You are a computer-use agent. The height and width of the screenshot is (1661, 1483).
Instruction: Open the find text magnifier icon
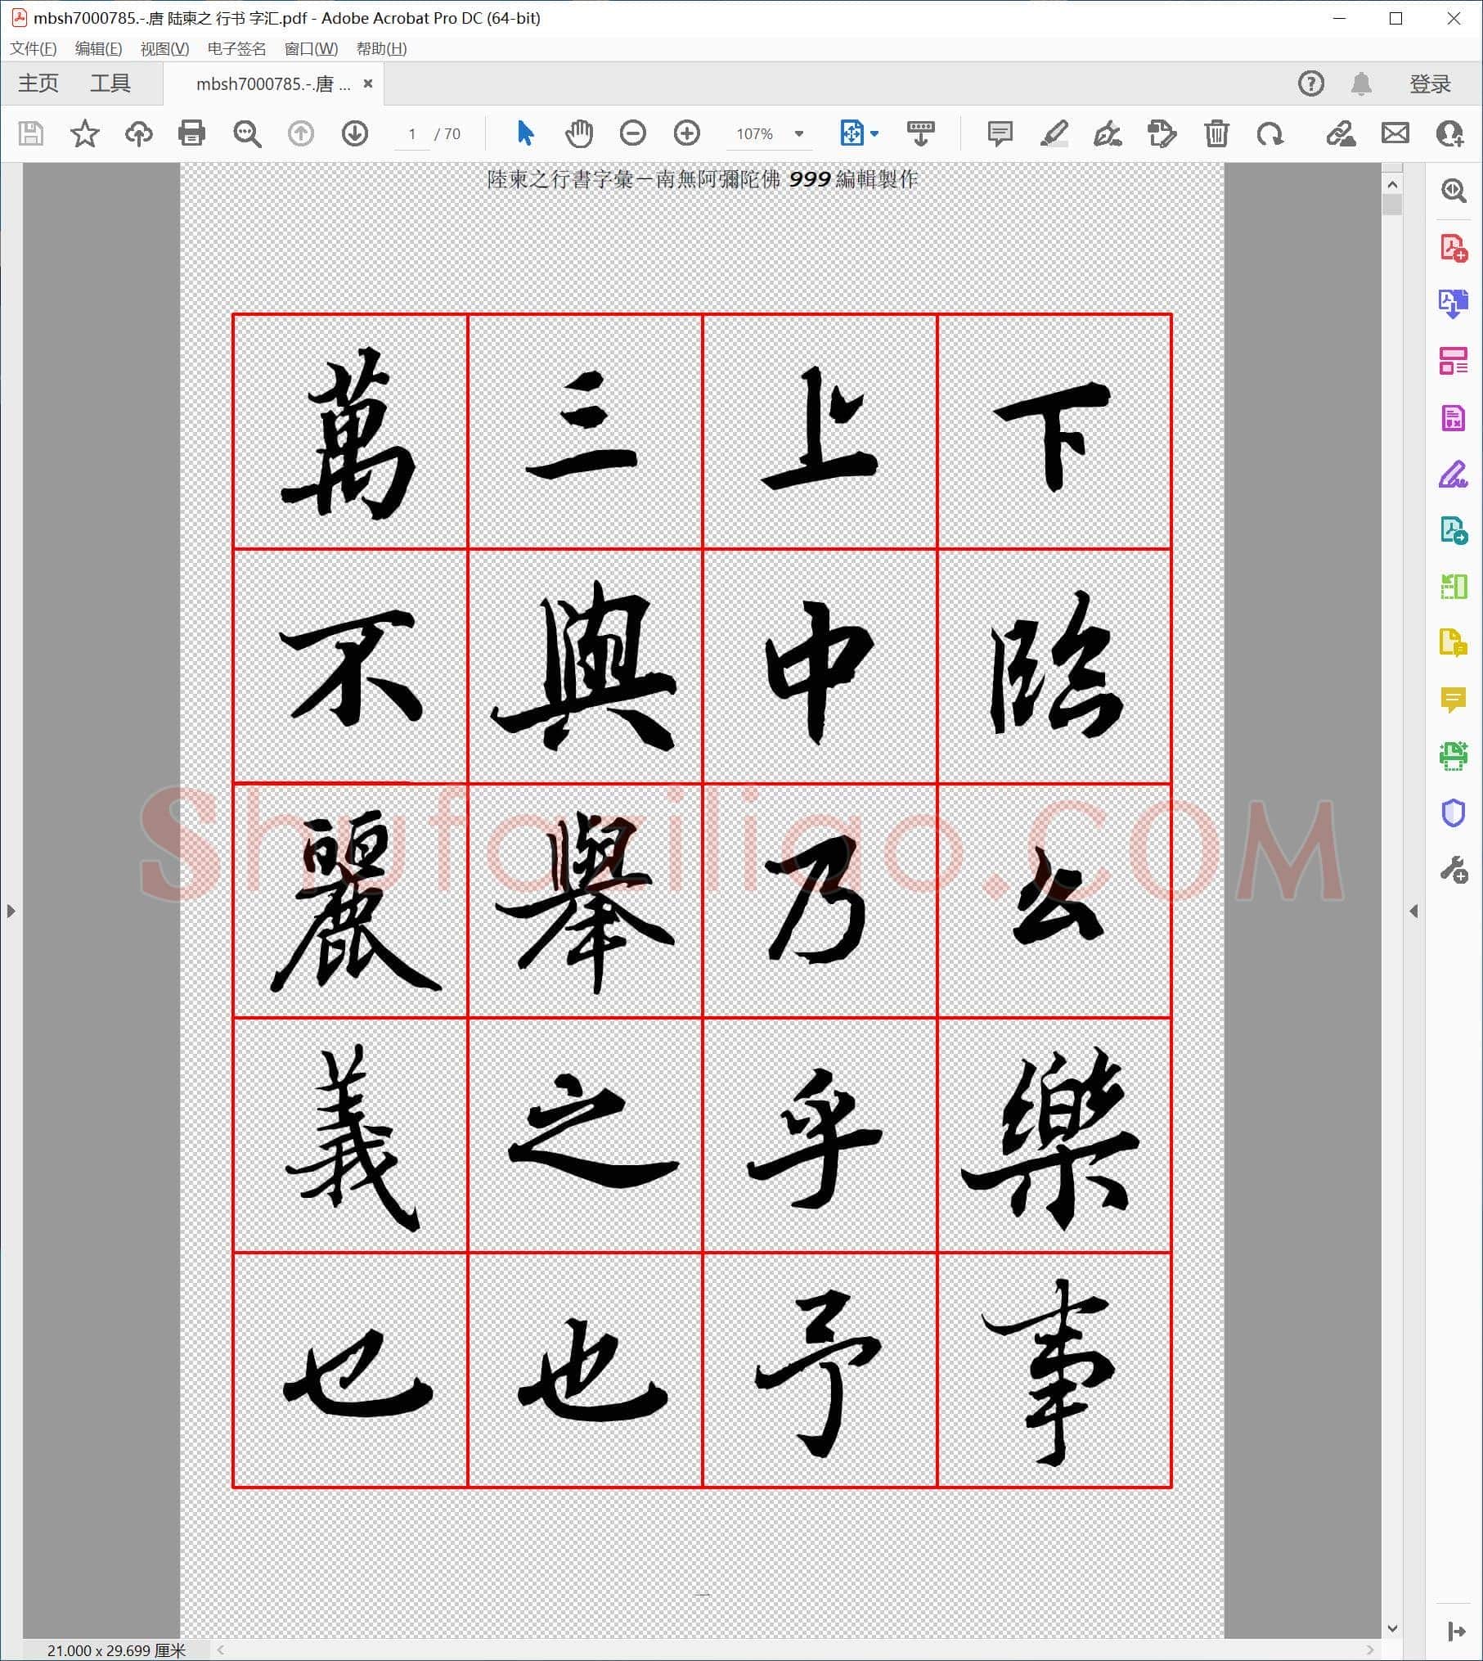246,133
